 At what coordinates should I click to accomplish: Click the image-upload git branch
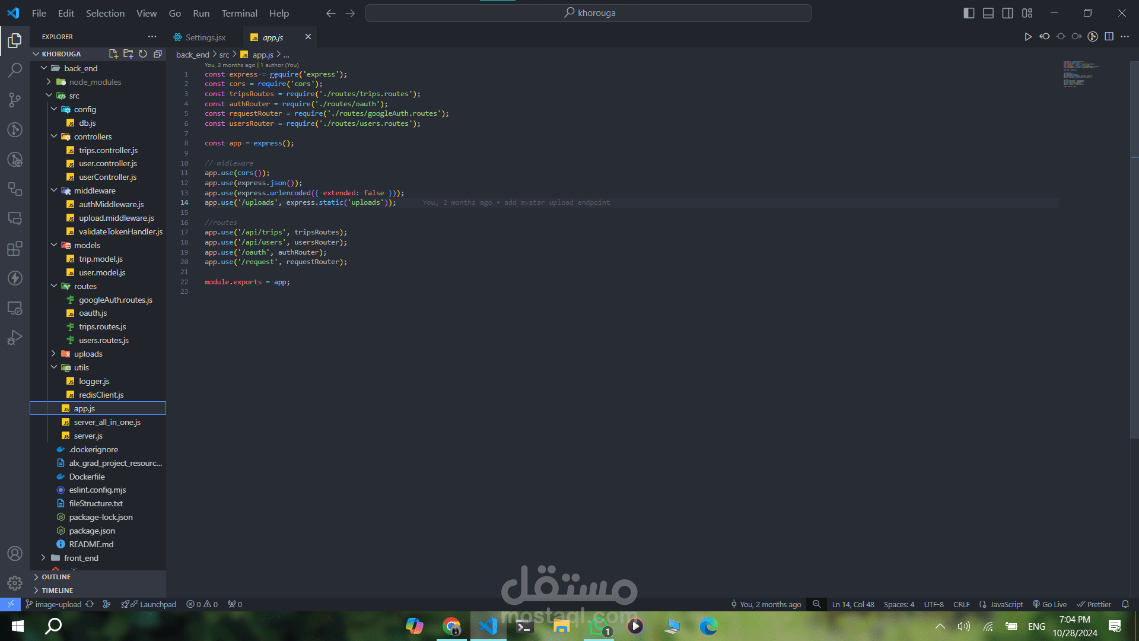coord(58,604)
